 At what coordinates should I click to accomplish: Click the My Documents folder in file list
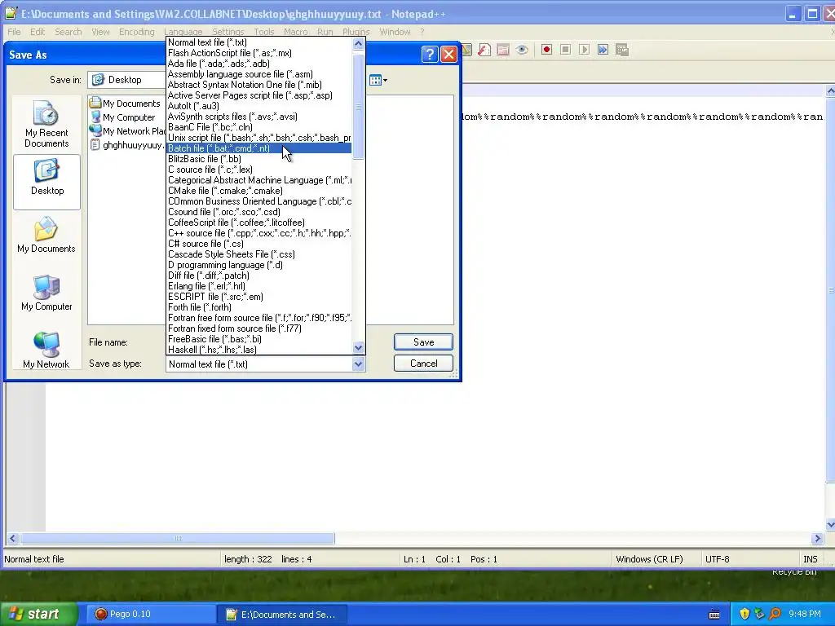click(x=125, y=104)
